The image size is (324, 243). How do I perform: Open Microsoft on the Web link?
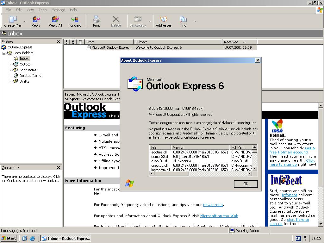tap(219, 216)
